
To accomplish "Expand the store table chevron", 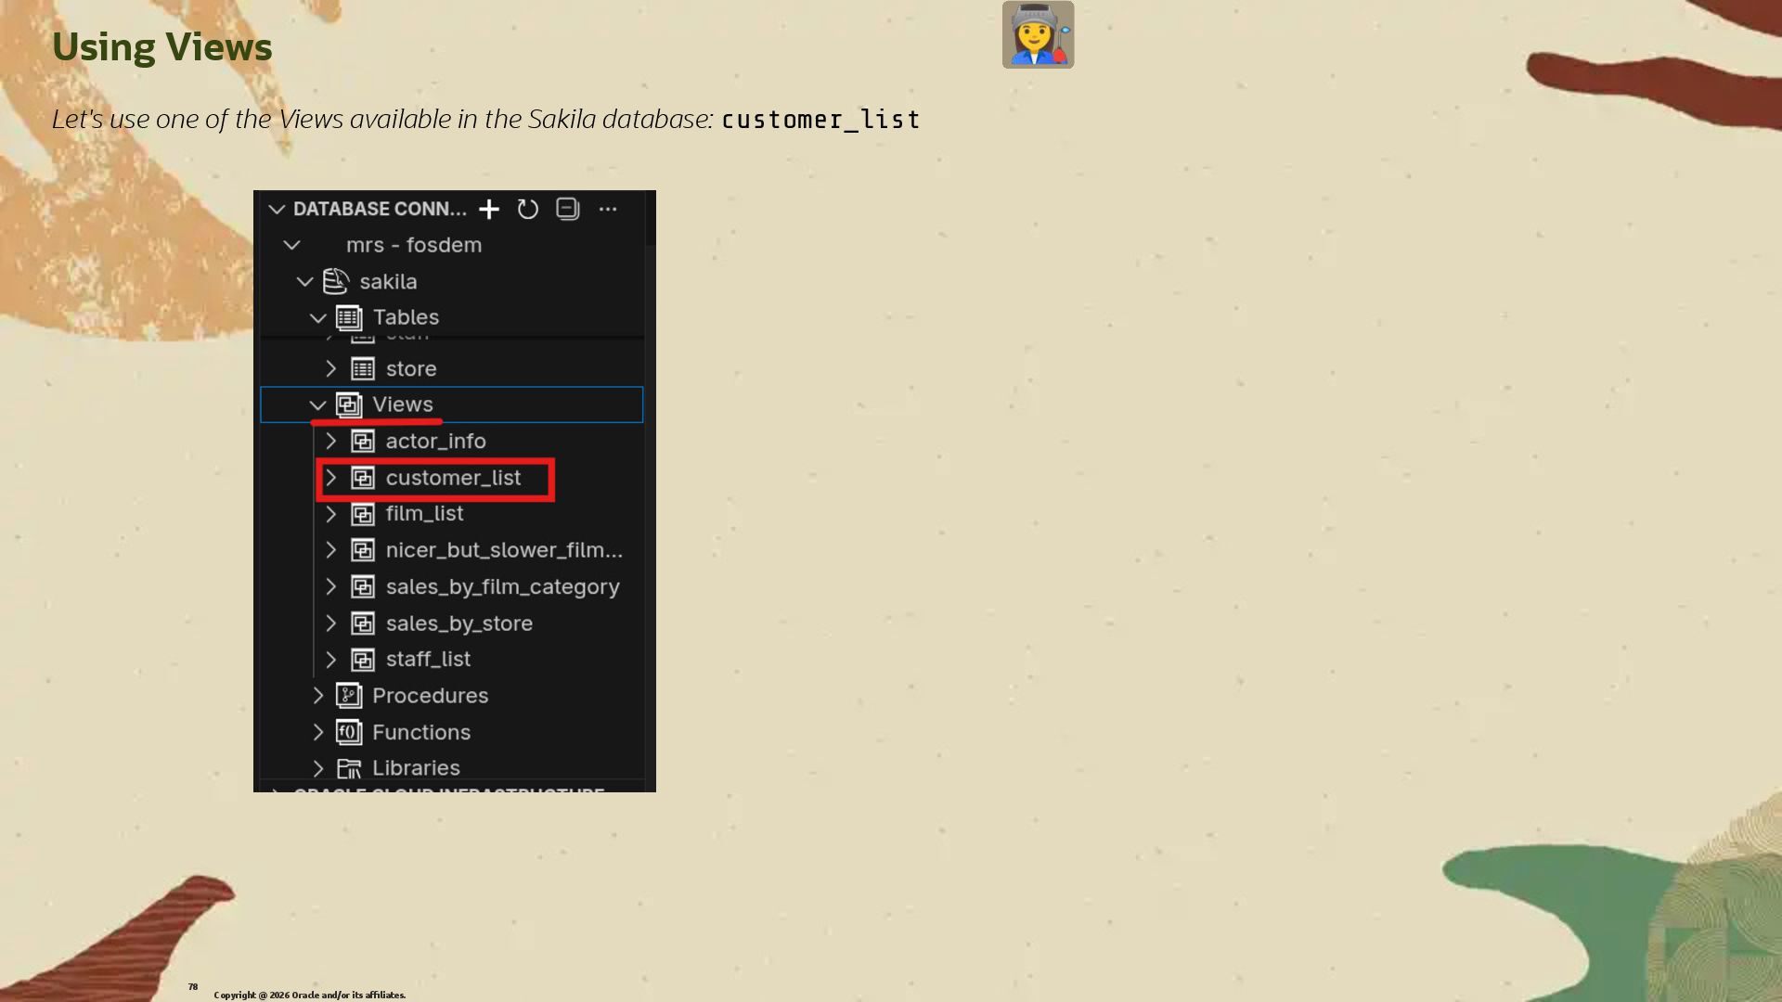I will click(x=331, y=369).
